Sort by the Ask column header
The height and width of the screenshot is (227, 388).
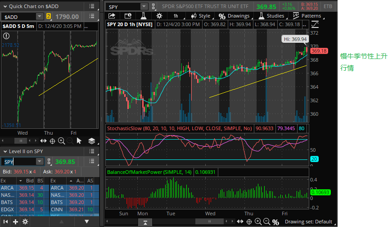click(77, 181)
